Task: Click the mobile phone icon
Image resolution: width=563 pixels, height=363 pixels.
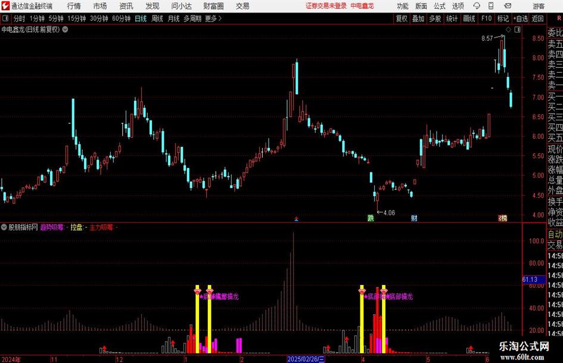Action: pos(491,6)
